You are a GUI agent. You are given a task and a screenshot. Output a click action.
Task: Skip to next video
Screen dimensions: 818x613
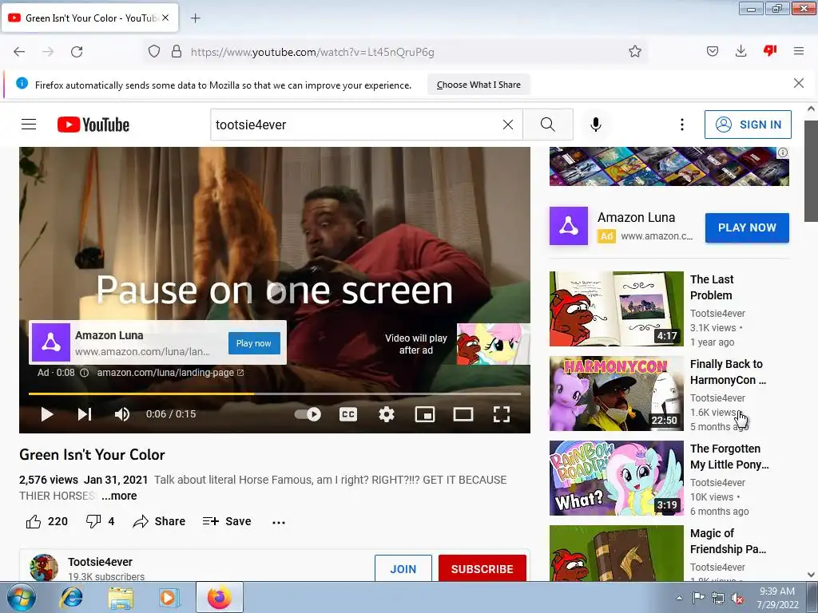pos(85,414)
